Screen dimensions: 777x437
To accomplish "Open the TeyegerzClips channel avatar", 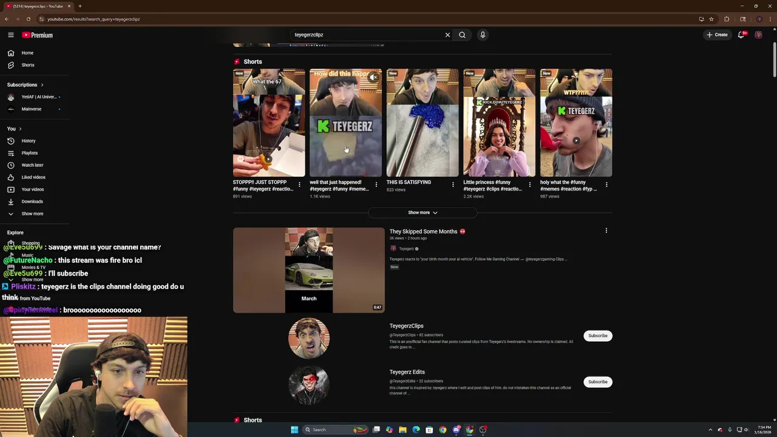I will click(x=309, y=338).
